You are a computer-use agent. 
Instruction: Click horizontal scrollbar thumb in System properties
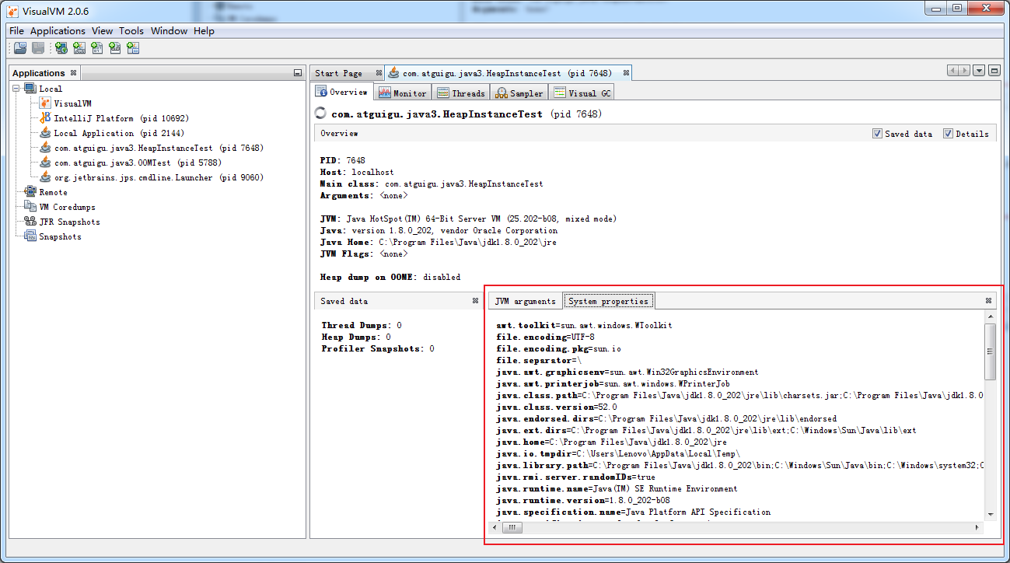tap(512, 527)
